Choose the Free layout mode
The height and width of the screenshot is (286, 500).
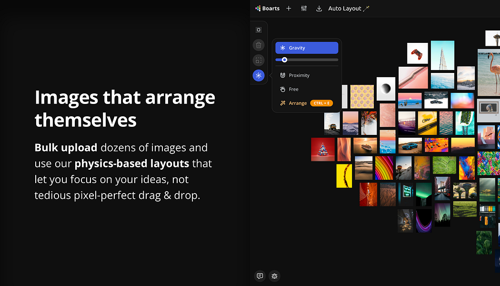click(293, 89)
